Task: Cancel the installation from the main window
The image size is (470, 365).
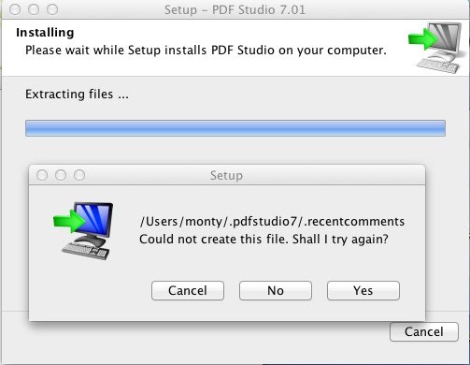Action: click(x=424, y=331)
